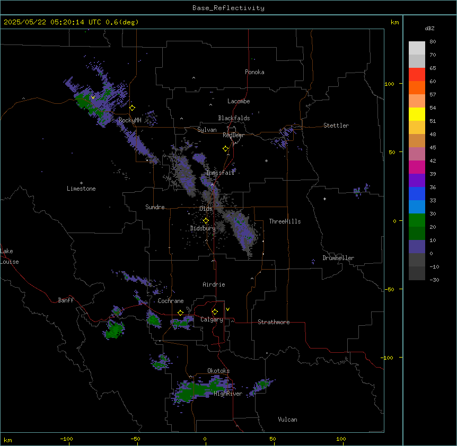Screen dimensions: 457x446
Task: Click the Stettler city label
Action: pos(336,126)
